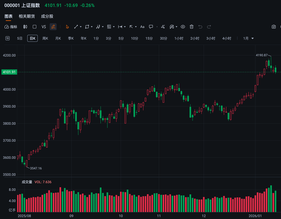
Task: Click the redo arrow icon
Action: tap(210, 27)
